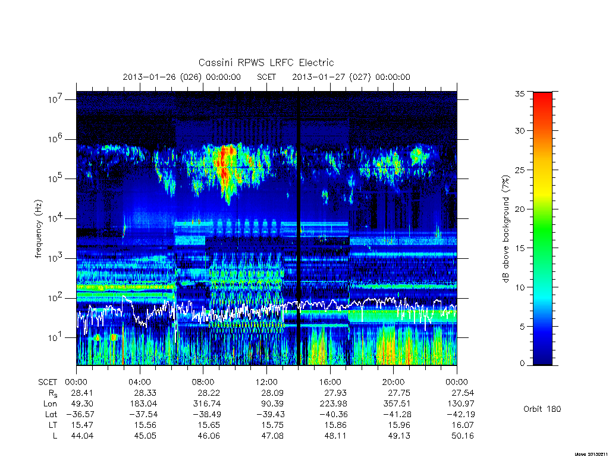Click the 12:00 time axis label
609x457 pixels.
tap(266, 382)
